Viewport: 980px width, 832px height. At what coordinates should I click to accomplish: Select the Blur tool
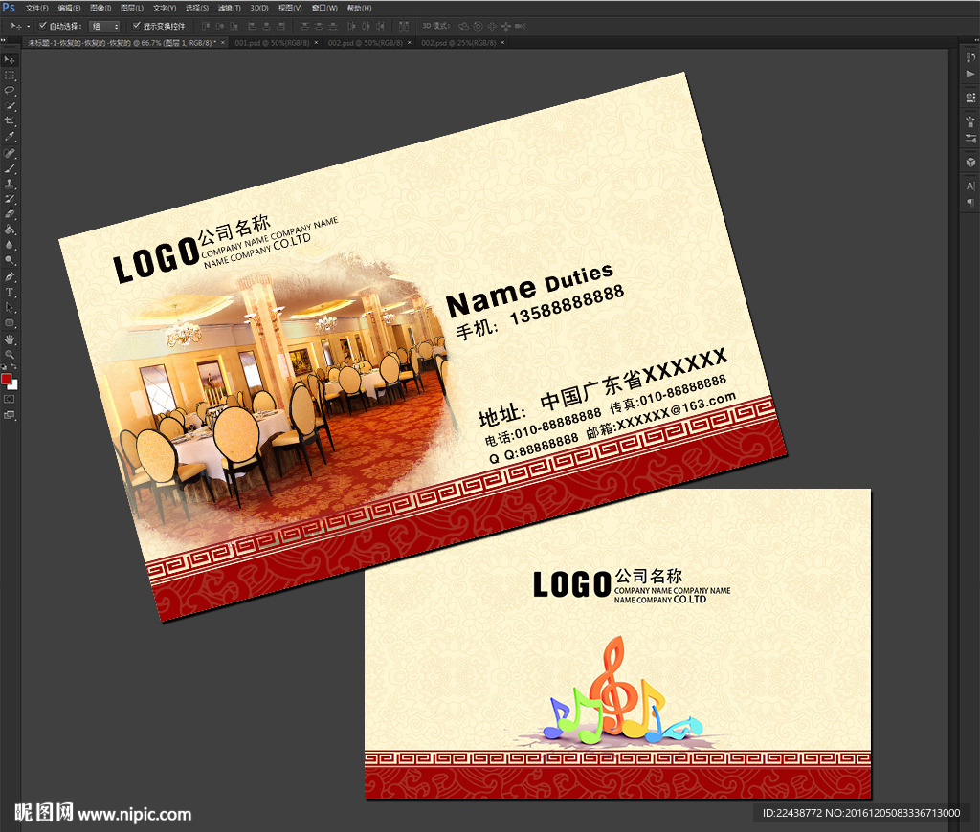pos(10,245)
